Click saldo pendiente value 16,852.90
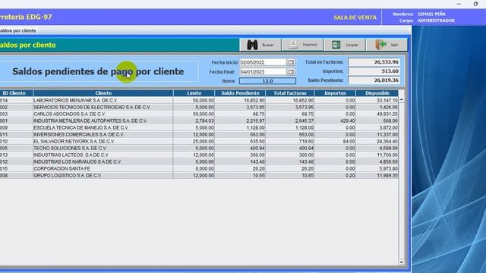Screen dimensions: 486x273 click(x=254, y=101)
